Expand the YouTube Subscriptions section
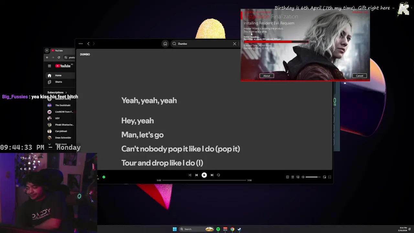 tap(57, 93)
